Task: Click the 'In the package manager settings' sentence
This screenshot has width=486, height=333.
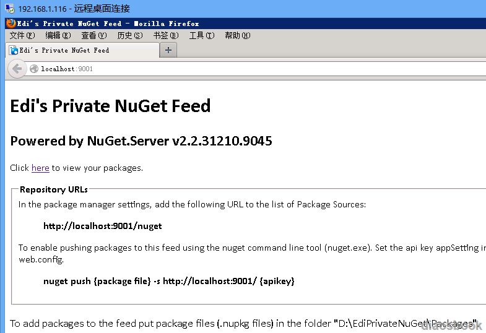Action: pyautogui.click(x=192, y=204)
